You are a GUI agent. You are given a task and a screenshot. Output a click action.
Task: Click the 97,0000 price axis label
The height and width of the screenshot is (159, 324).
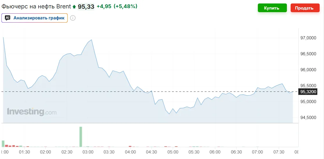coord(308,38)
